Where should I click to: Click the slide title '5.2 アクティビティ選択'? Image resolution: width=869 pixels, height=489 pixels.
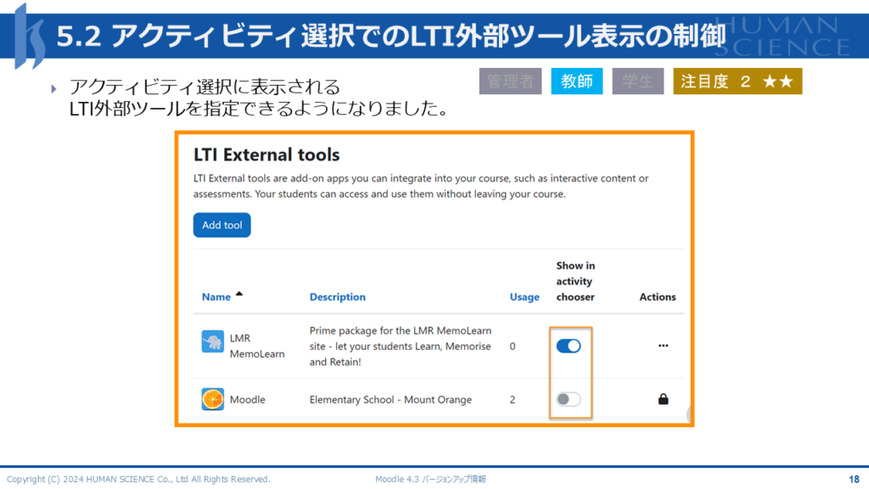click(390, 37)
